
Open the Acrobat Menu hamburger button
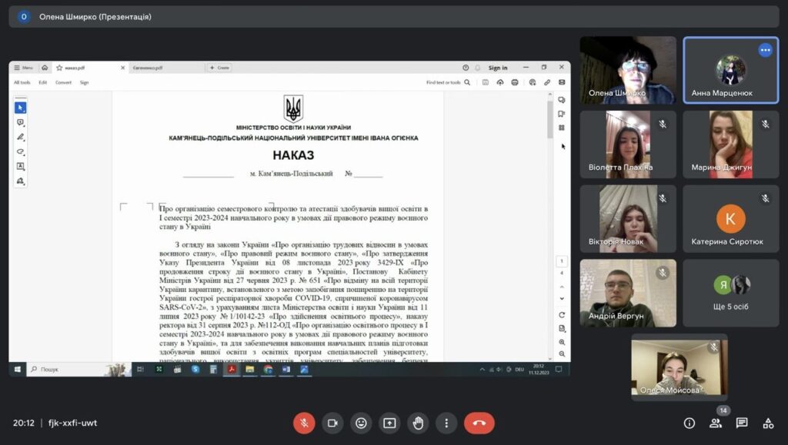point(23,68)
